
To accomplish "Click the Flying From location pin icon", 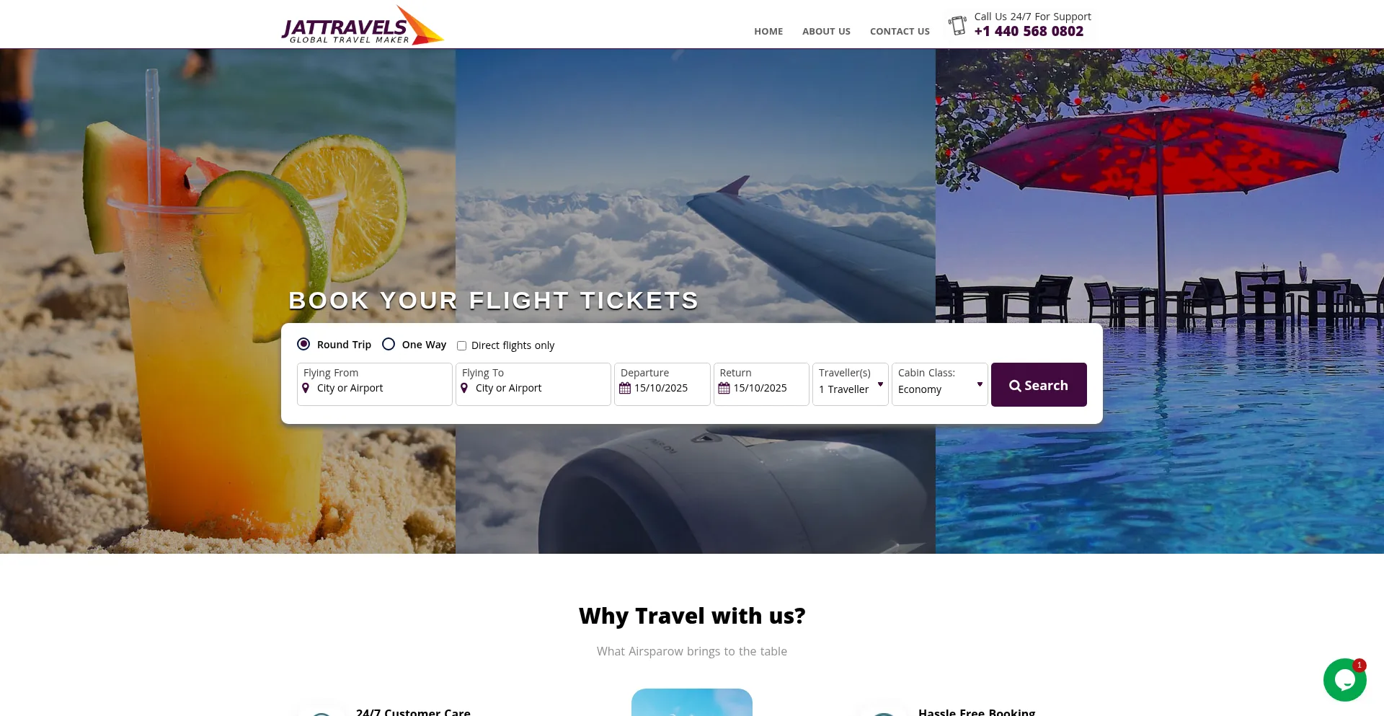I will [306, 388].
